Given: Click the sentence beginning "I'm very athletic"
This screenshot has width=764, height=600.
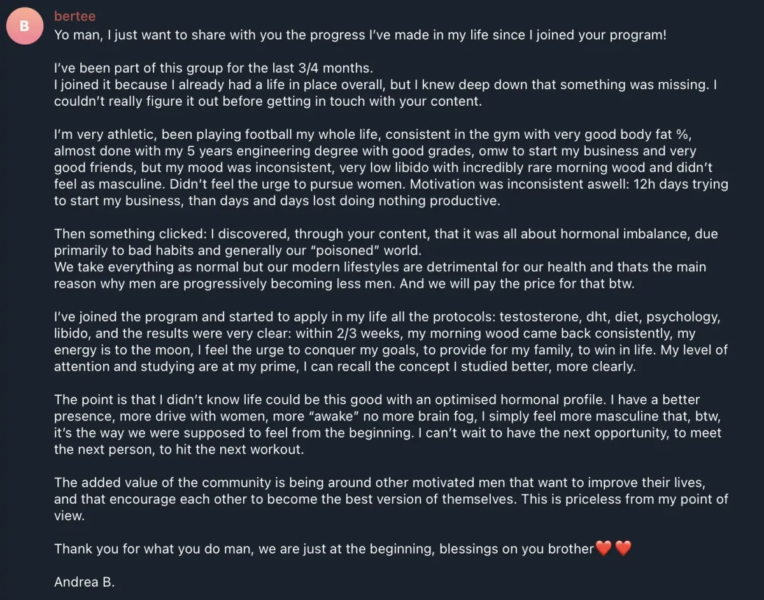Looking at the screenshot, I should 390,134.
